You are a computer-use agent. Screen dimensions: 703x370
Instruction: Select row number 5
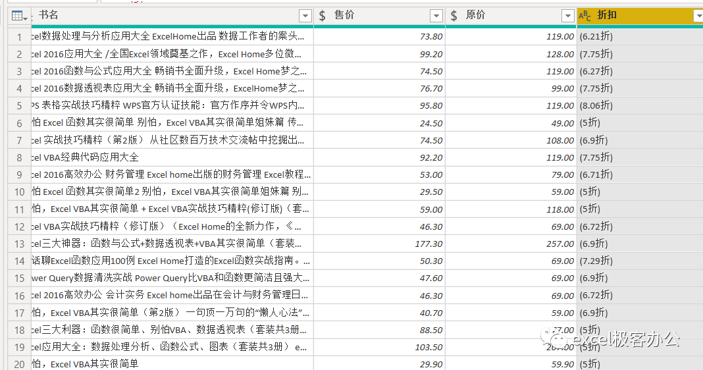[x=19, y=106]
